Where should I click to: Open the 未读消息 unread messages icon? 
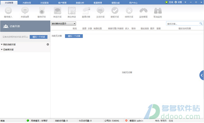[25, 11]
